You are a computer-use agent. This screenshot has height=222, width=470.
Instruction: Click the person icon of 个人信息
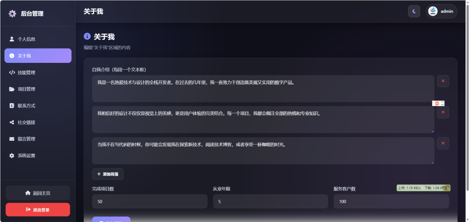pos(11,39)
